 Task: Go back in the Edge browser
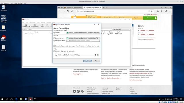[60, 11]
